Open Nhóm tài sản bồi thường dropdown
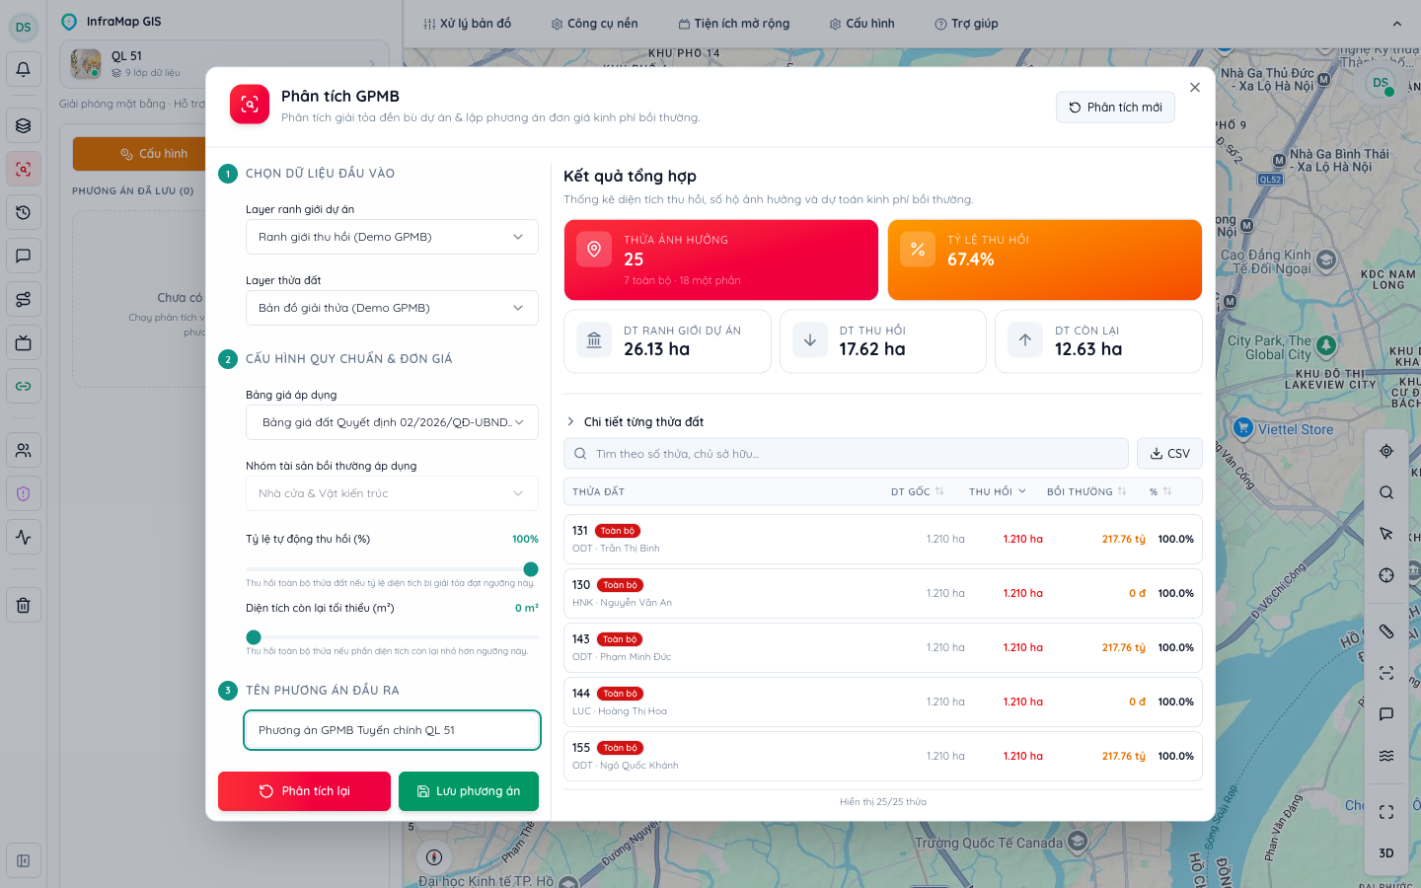1421x888 pixels. click(392, 493)
